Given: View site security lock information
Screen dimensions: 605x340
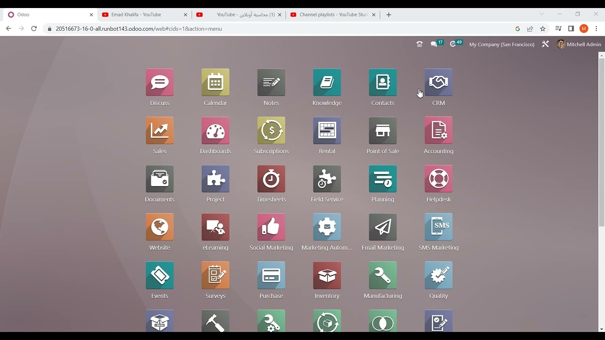Looking at the screenshot, I should pyautogui.click(x=49, y=29).
